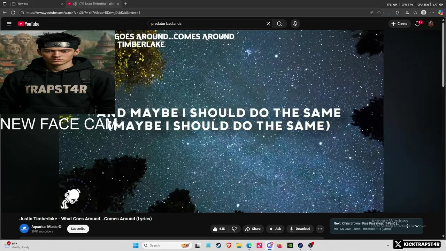Close the Justin Timberlake YouTube tab
This screenshot has width=446, height=251.
[x=118, y=4]
